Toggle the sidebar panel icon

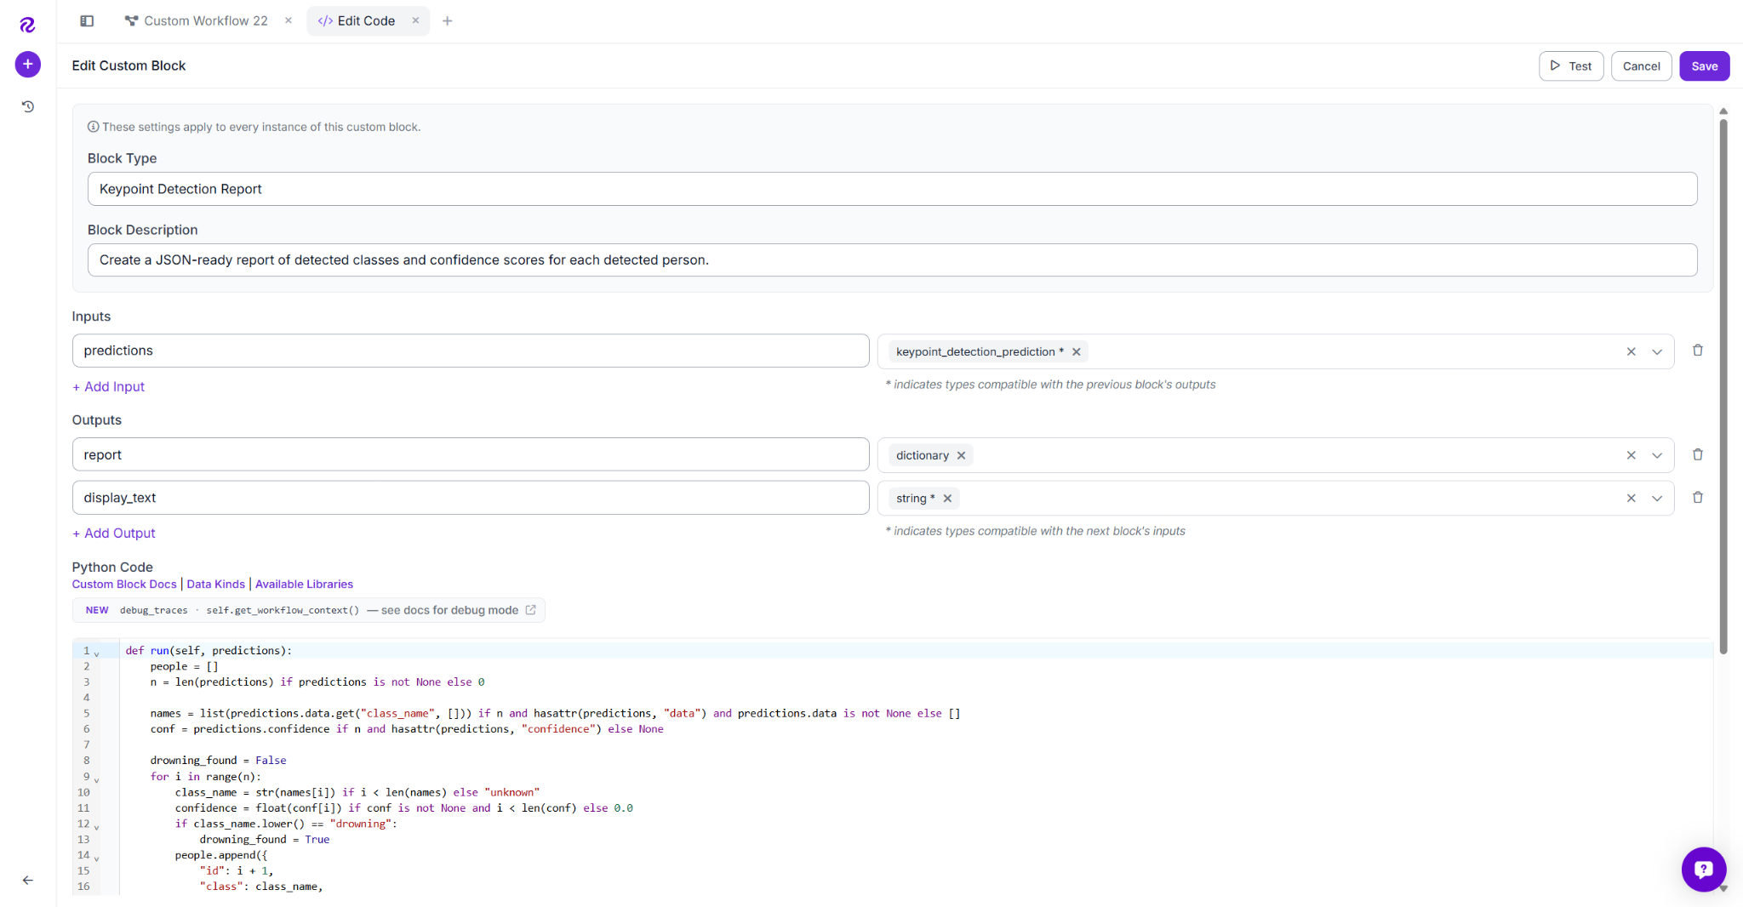pos(87,20)
